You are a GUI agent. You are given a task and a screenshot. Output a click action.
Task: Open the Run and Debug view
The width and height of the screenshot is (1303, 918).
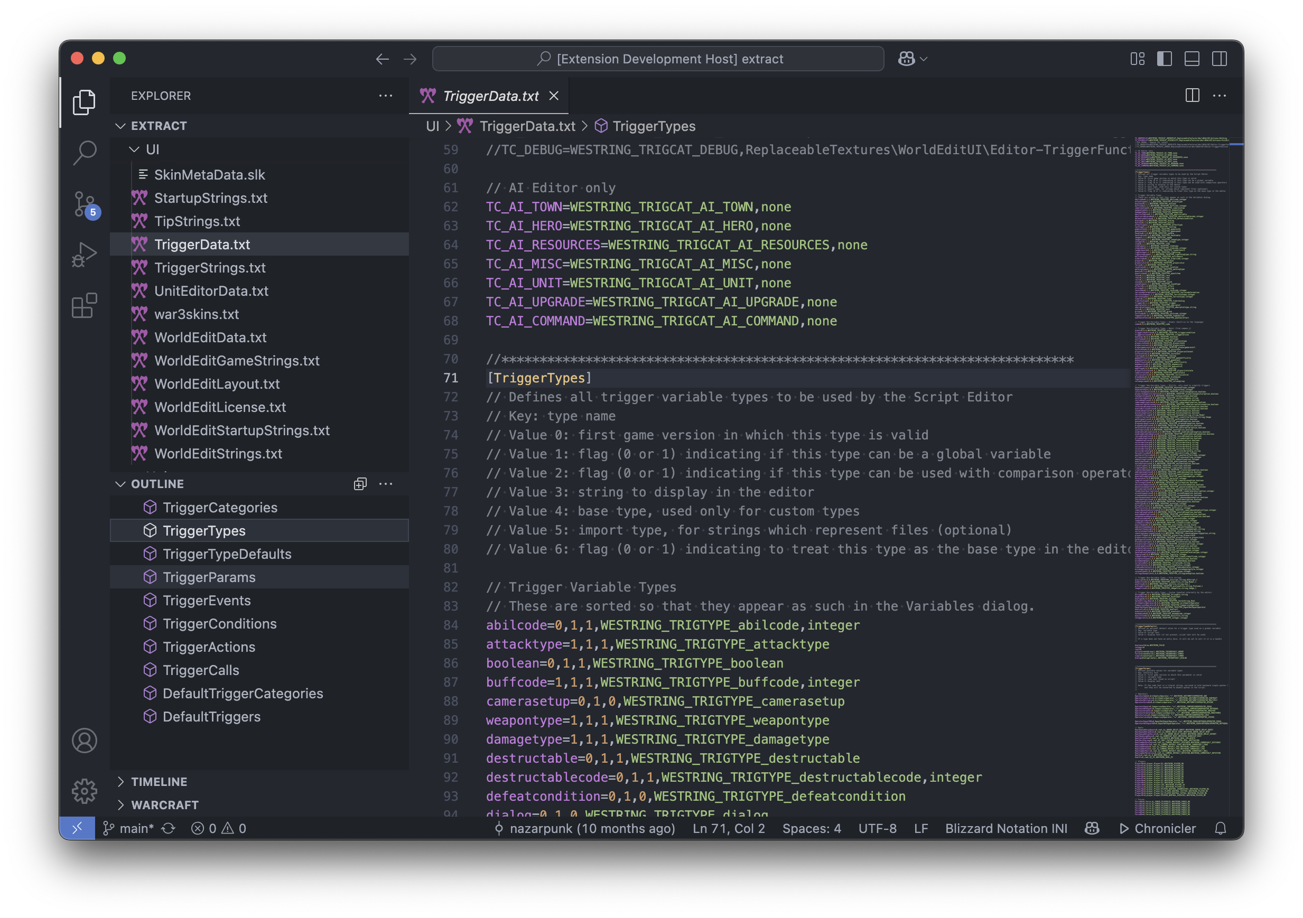click(x=85, y=255)
